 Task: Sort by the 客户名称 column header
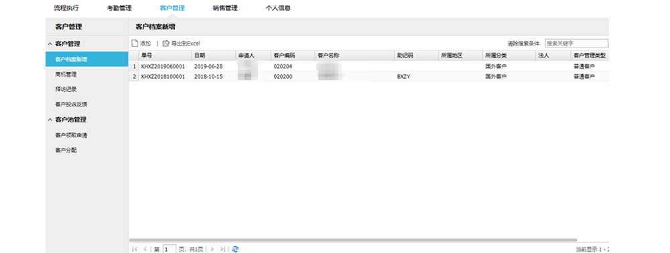tap(354, 56)
